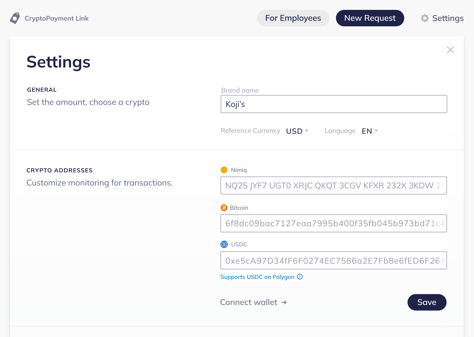Click the info icon next to Polygon
The width and height of the screenshot is (474, 337).
coord(300,277)
